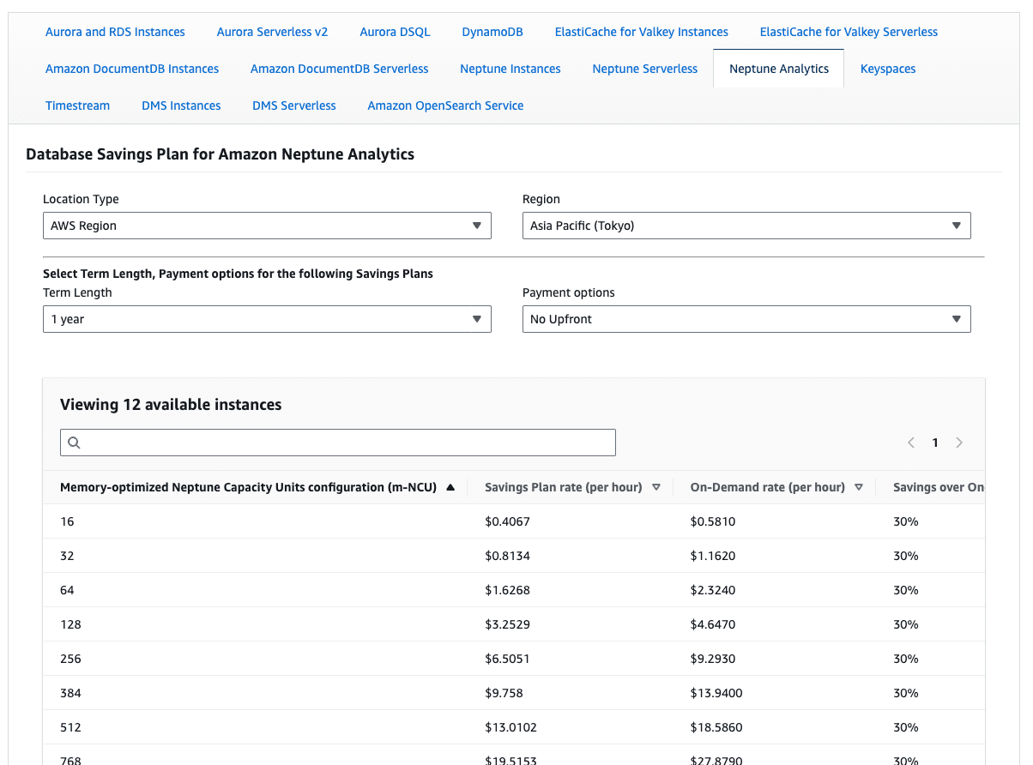Click page number 1 in pagination

point(935,443)
